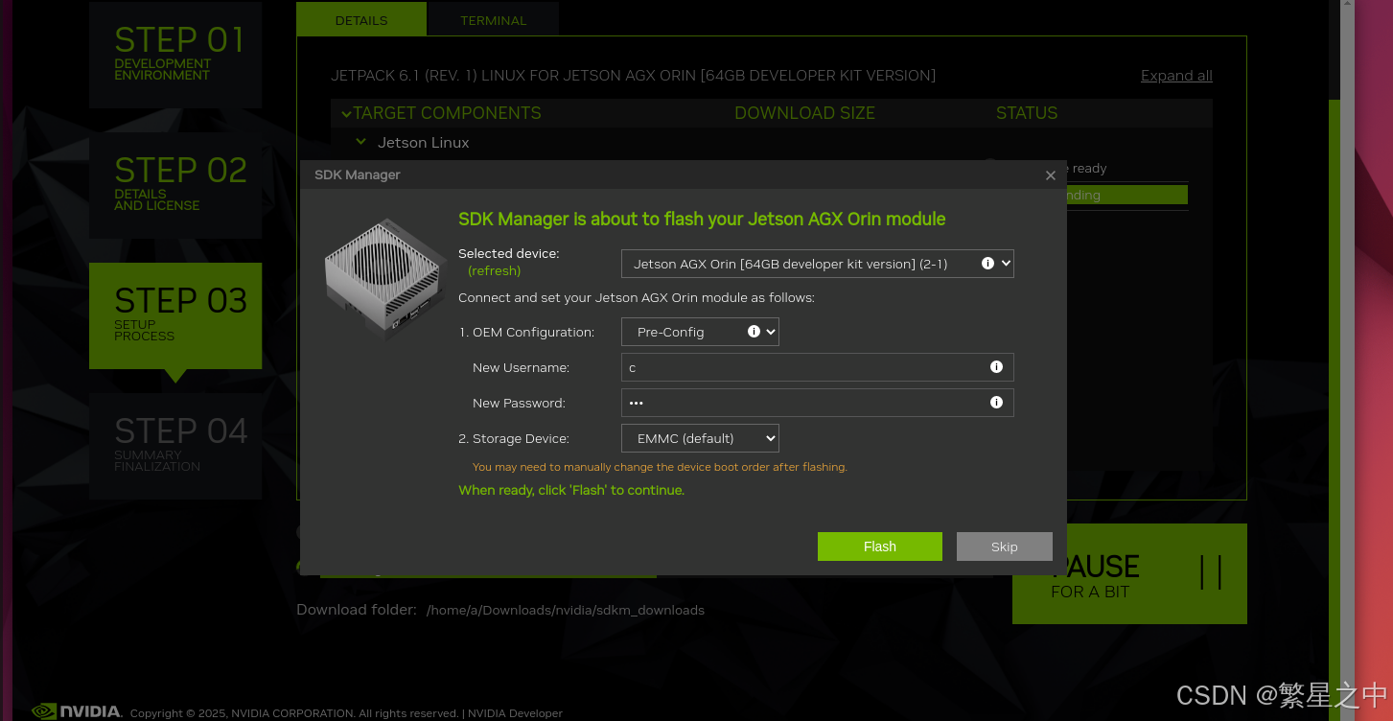
Task: Go to STEP 02 Details and License
Action: tap(175, 185)
